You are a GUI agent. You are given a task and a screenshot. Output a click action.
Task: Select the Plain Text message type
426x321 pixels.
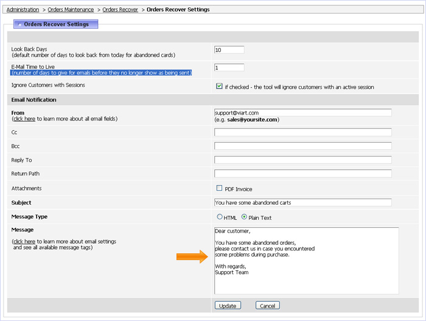[244, 217]
